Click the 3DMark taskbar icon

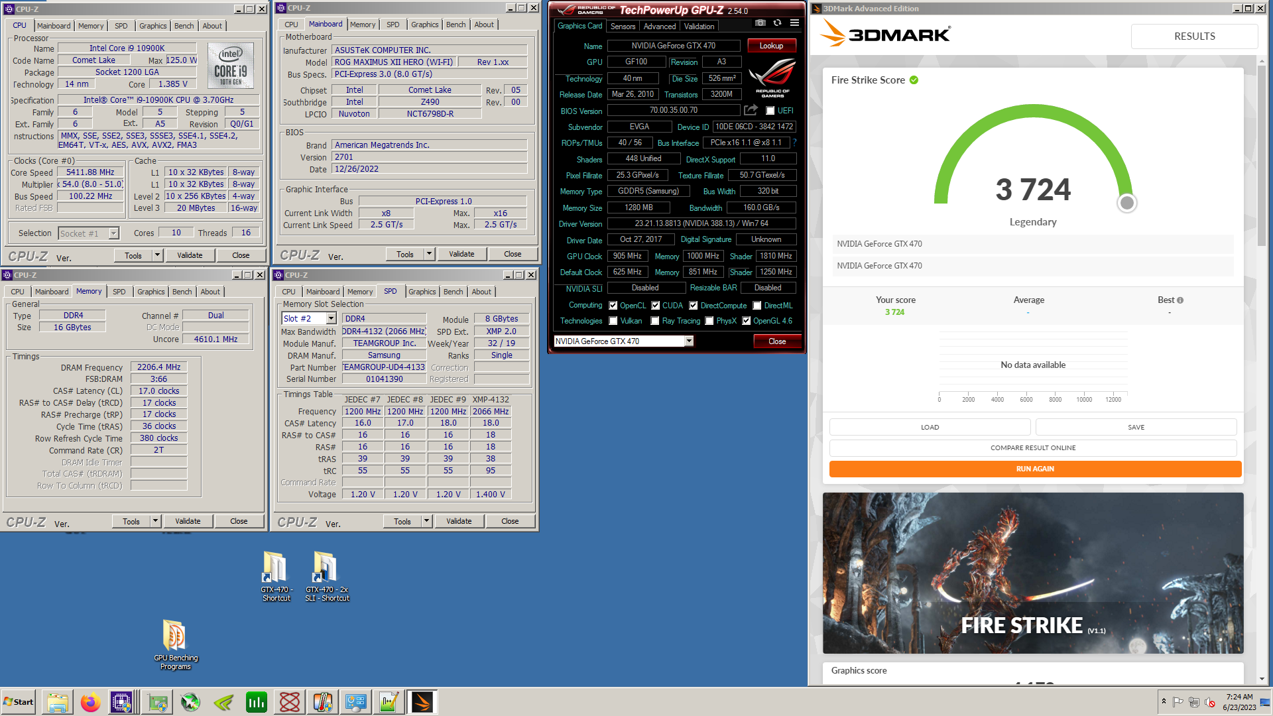pos(422,702)
